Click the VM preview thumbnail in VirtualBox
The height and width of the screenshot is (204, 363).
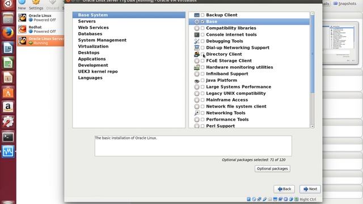340,43
